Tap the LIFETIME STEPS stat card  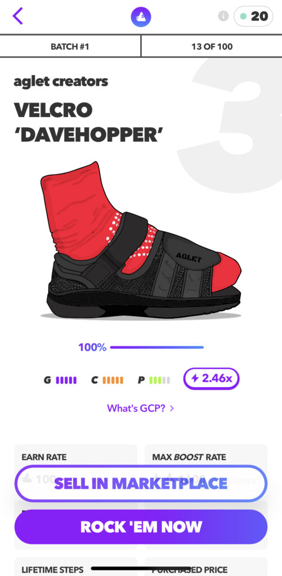tap(76, 567)
